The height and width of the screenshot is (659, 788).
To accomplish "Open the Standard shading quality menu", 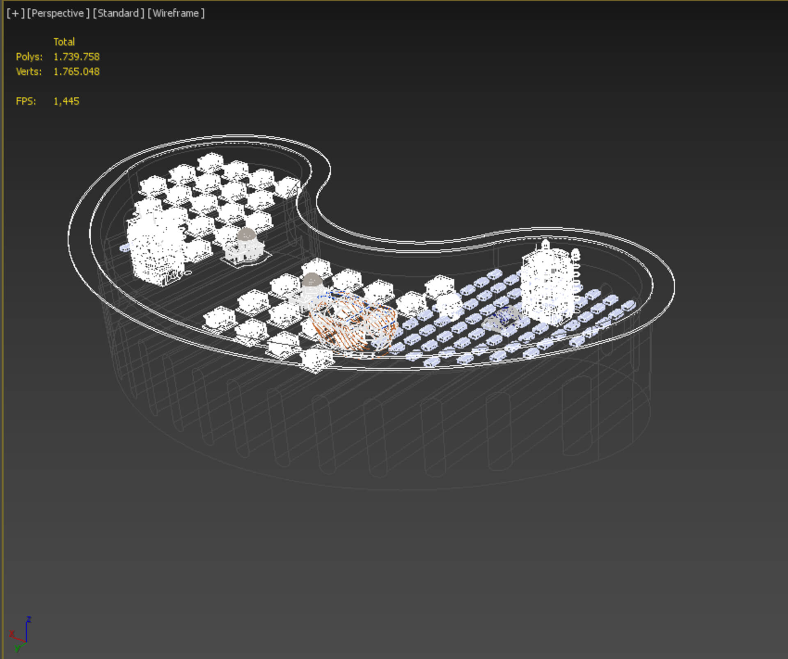I will (x=118, y=13).
